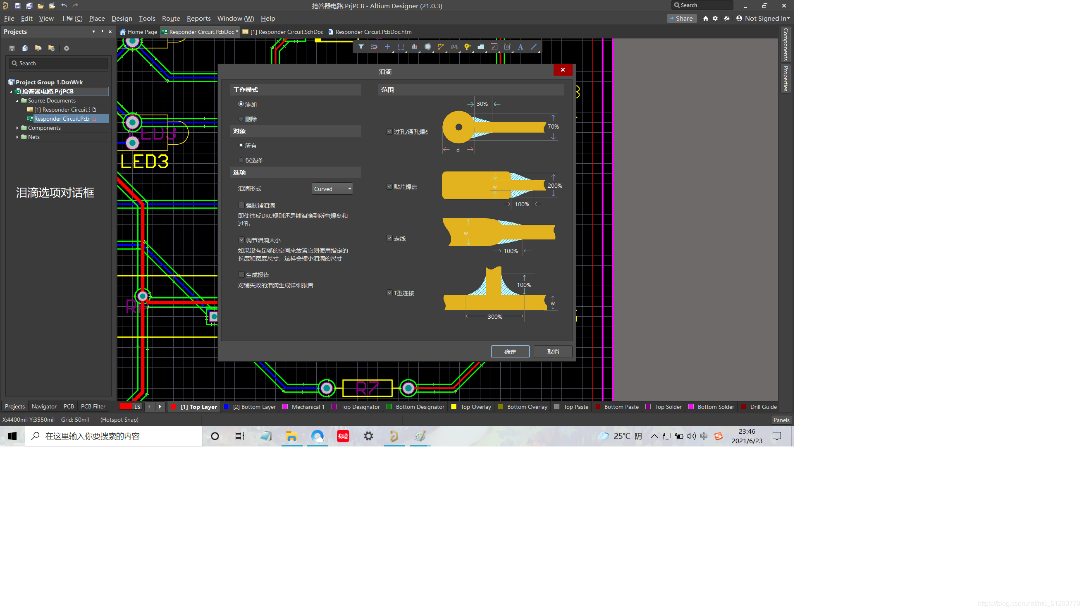This screenshot has width=1084, height=611.
Task: Open the 泪滴形式 Curved dropdown
Action: click(332, 189)
